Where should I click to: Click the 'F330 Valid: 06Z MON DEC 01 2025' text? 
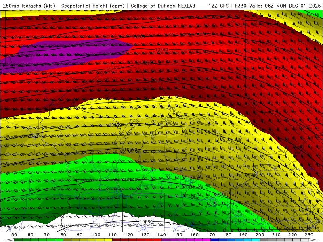coord(278,6)
